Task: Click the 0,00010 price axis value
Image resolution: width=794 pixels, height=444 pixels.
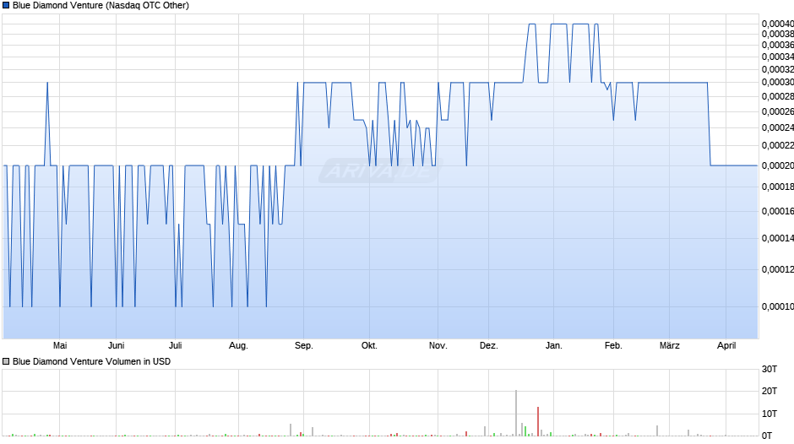Action: (x=777, y=306)
